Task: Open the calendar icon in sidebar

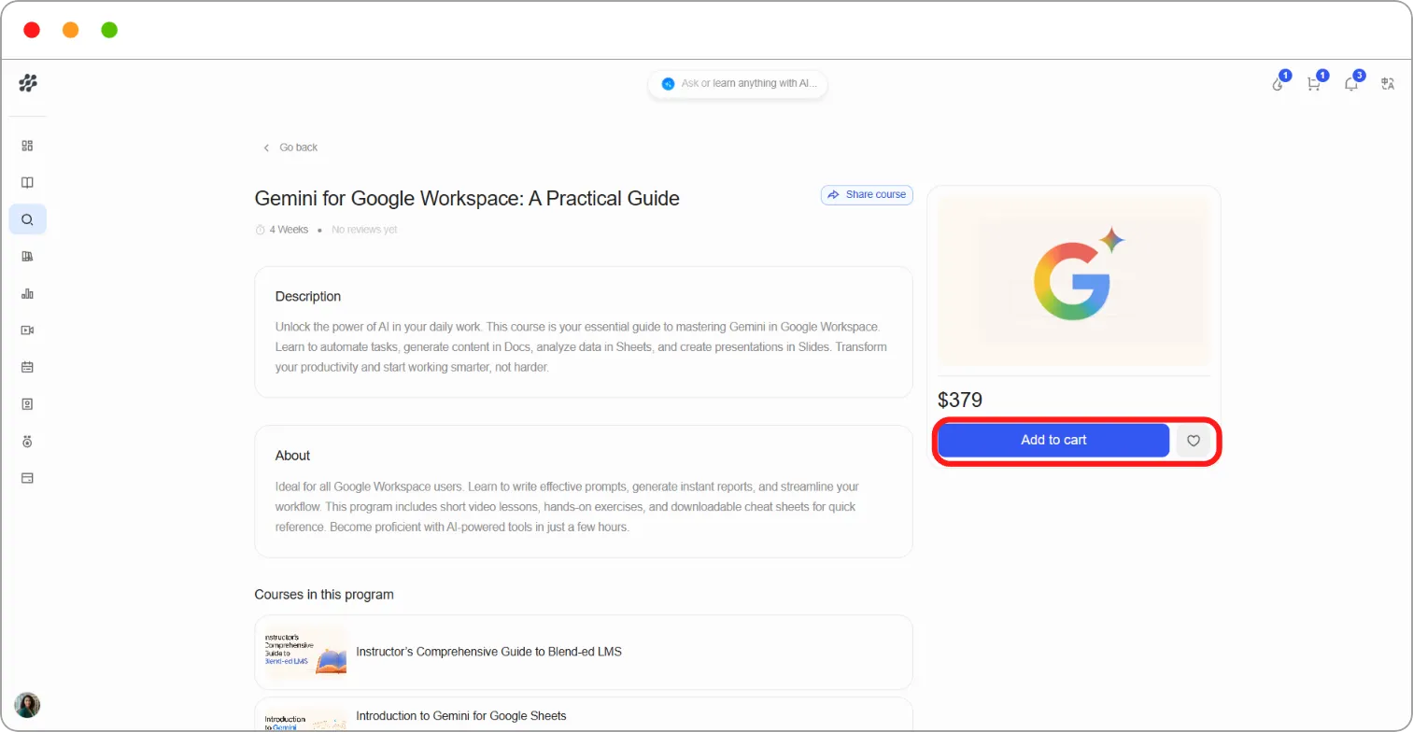Action: pos(27,367)
